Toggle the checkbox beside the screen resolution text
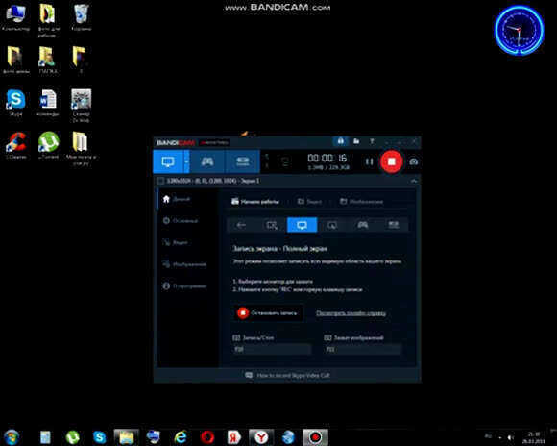Viewport: 557px width, 446px height. point(160,181)
